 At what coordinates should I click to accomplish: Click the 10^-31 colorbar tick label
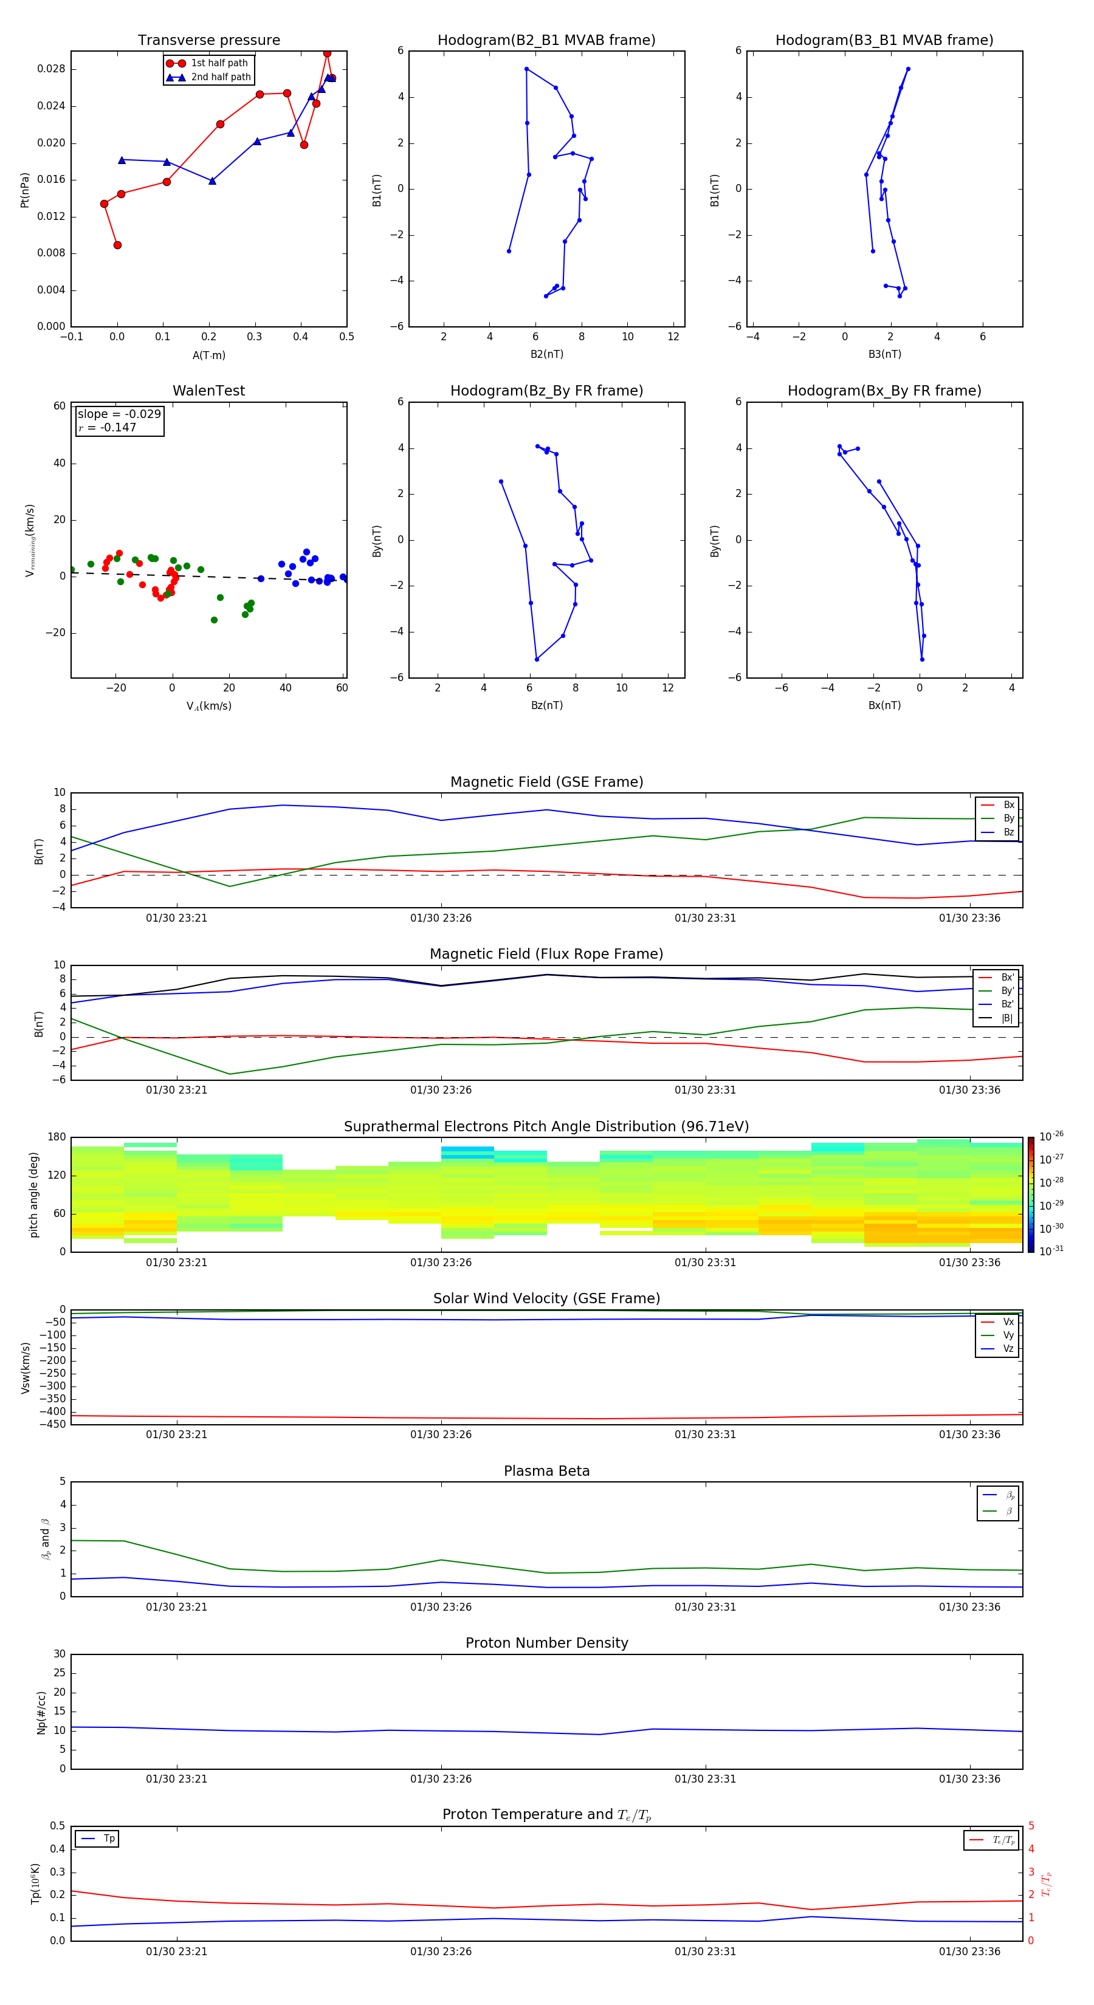click(1051, 1251)
